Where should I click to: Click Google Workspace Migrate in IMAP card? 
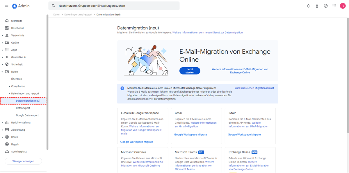pos(244,134)
